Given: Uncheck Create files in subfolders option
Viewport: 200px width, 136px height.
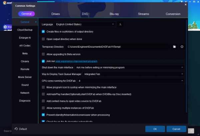Looking at the screenshot, I should (x=43, y=32).
